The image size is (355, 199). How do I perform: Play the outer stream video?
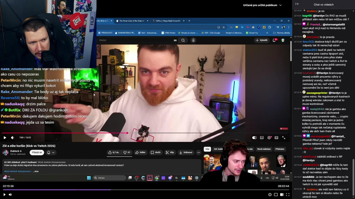click(x=4, y=195)
